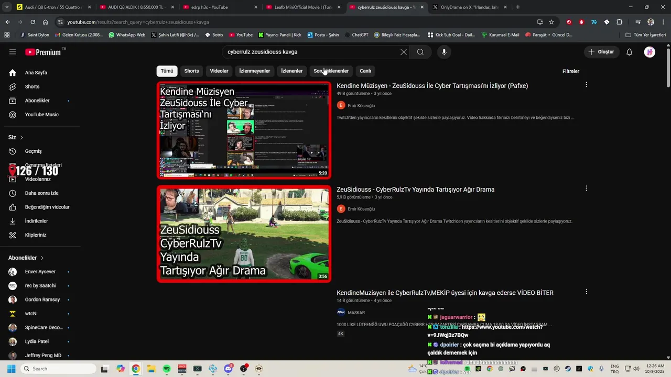The image size is (671, 377).
Task: Click the YouTube Premium logo
Action: [44, 52]
